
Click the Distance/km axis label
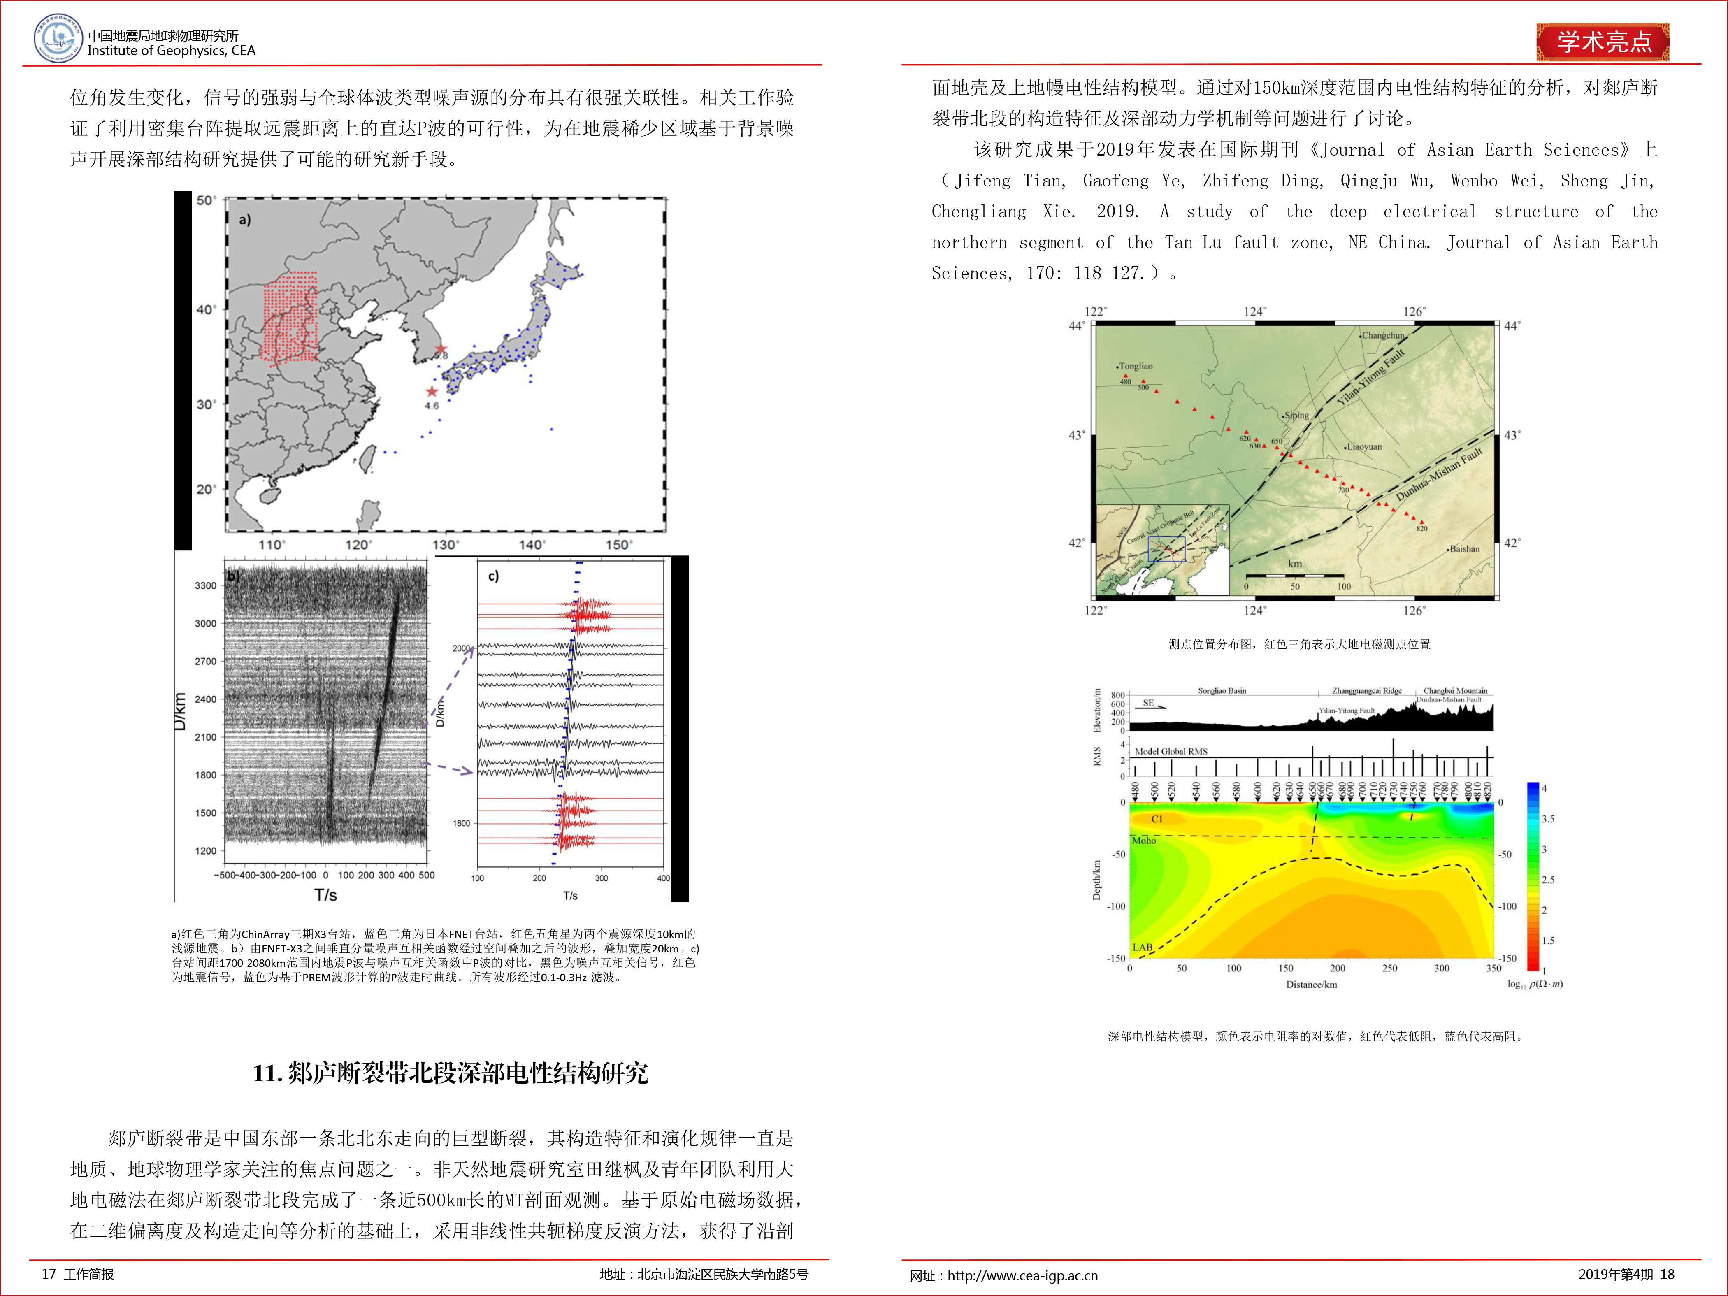[1312, 984]
